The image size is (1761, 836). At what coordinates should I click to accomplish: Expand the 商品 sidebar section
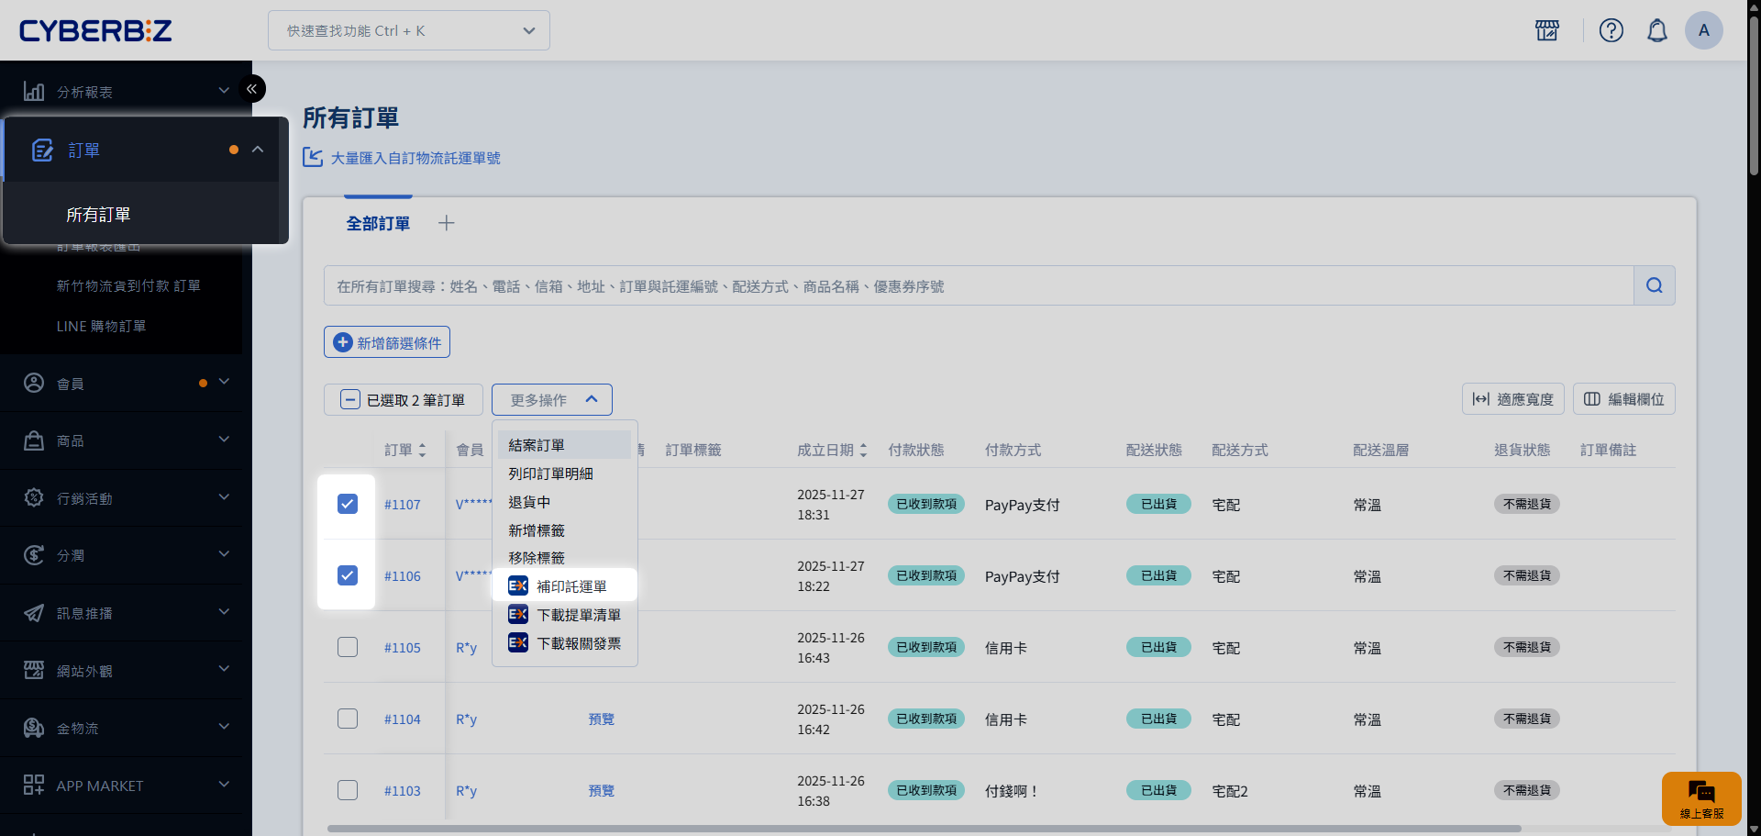(x=126, y=440)
